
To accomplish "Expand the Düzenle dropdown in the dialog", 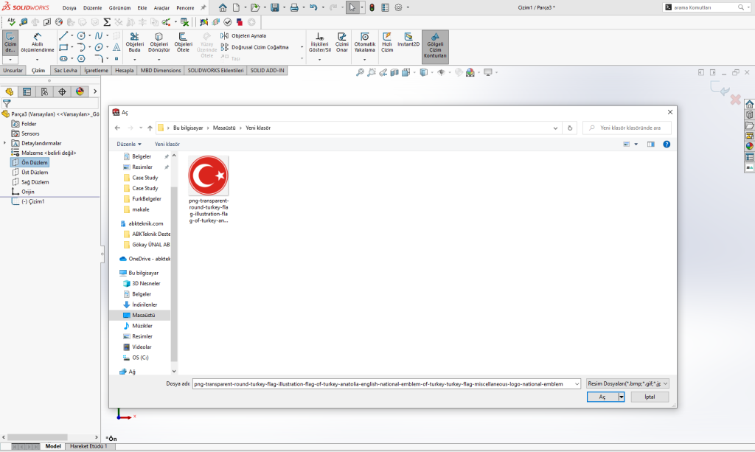I will tap(130, 145).
